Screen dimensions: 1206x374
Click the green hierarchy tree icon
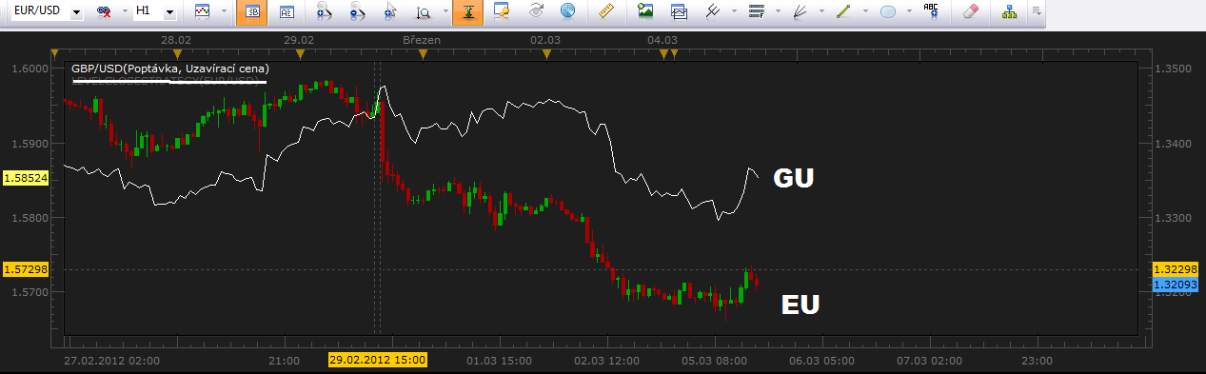1009,12
